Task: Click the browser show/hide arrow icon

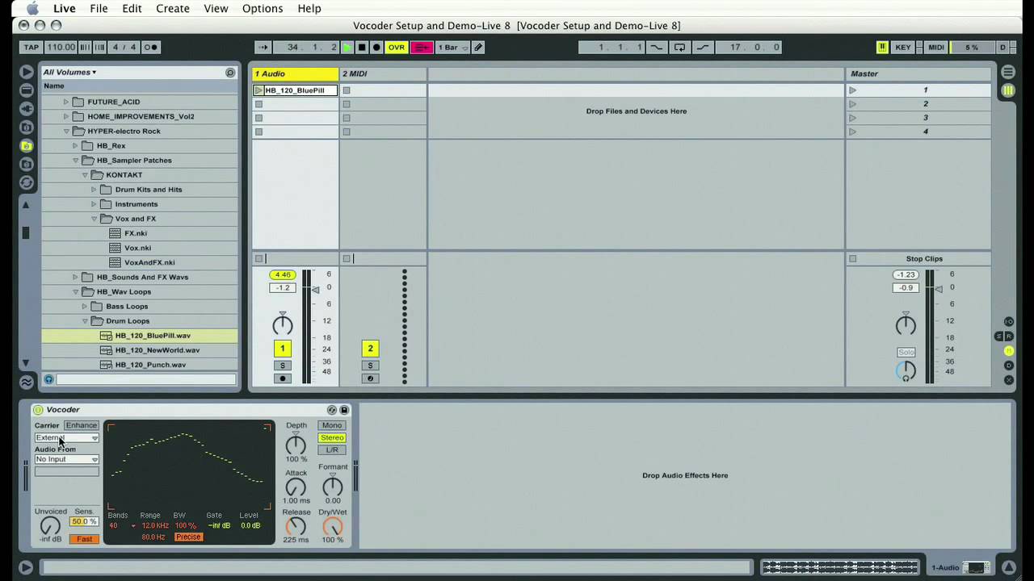Action: pos(27,72)
